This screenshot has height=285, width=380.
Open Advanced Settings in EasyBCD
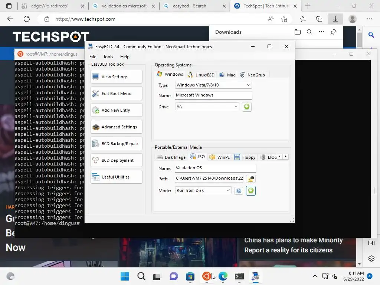(116, 127)
